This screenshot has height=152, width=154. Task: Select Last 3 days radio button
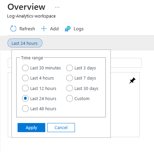pos(70,68)
